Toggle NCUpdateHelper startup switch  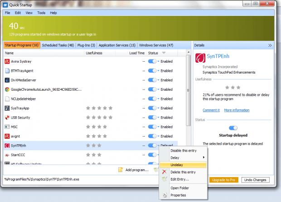[152, 99]
